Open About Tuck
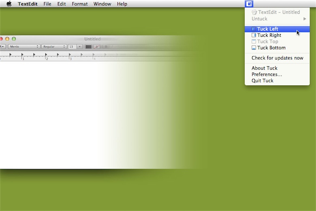The width and height of the screenshot is (316, 211). click(277, 68)
